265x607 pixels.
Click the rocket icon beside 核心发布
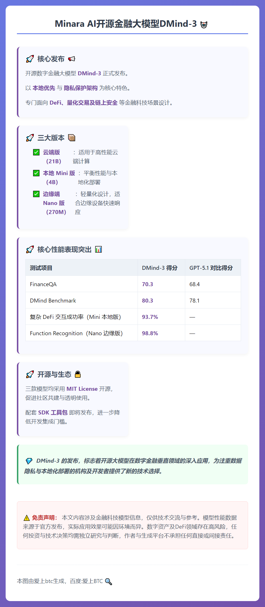click(30, 59)
